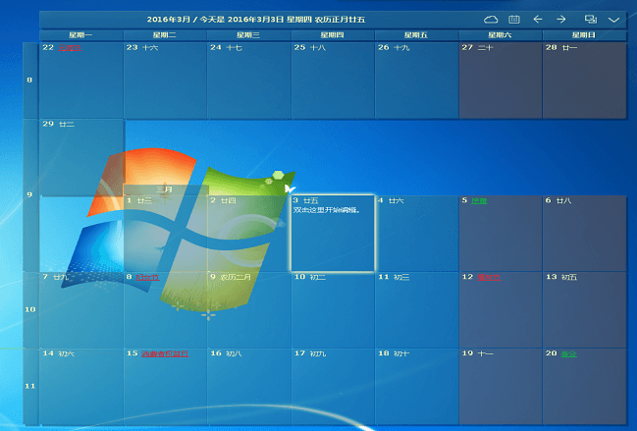Image resolution: width=637 pixels, height=431 pixels.
Task: Select March 17 初九 cell
Action: (333, 387)
